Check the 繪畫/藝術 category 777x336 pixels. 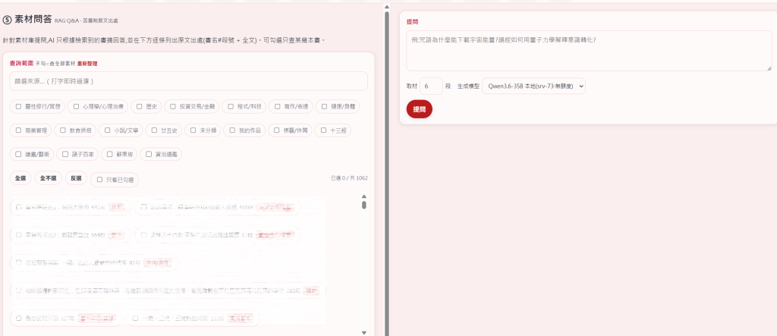pyautogui.click(x=18, y=154)
